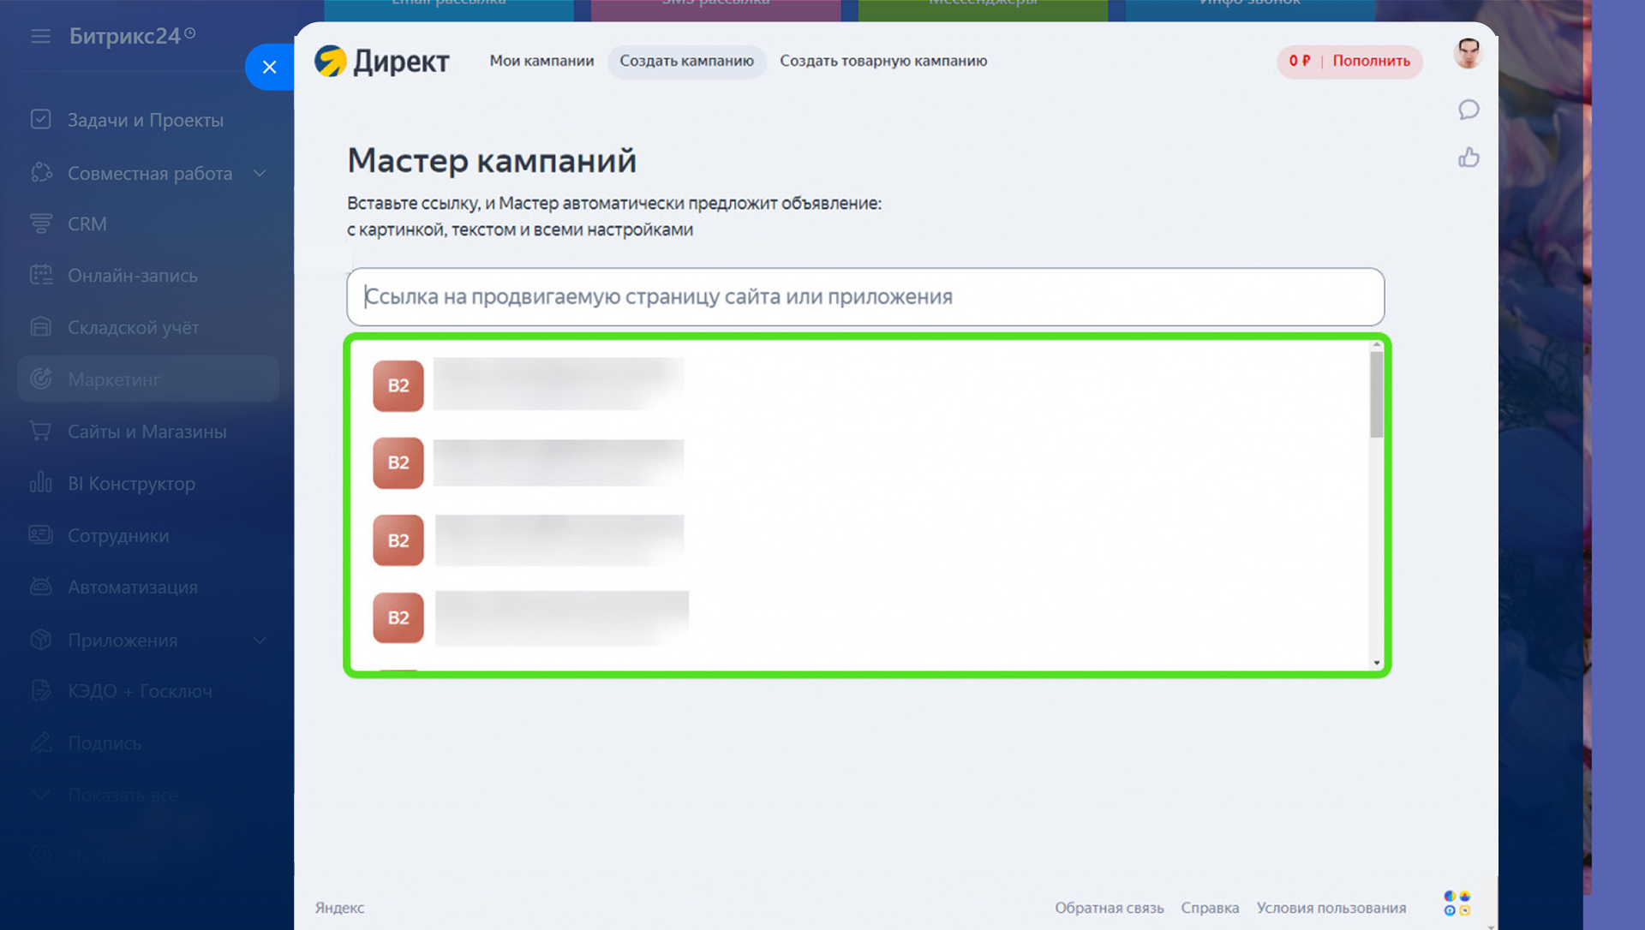The height and width of the screenshot is (930, 1645).
Task: Click the Онлайн-запись calendar icon
Action: [40, 275]
